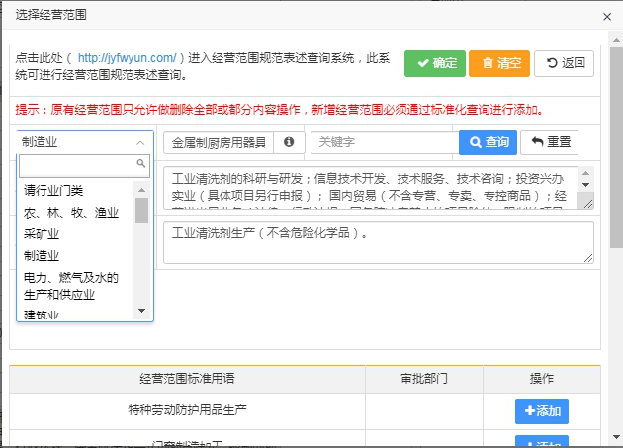Click the blue 查询 search button

(488, 142)
